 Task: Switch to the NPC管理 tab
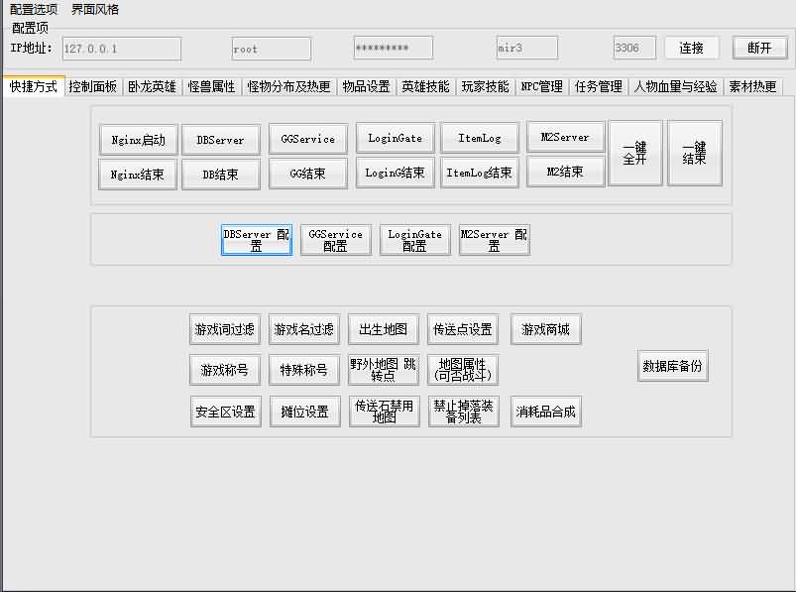coord(540,86)
